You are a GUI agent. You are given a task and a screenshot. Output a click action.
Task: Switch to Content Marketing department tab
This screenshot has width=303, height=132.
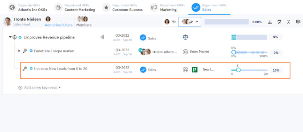pos(75,8)
